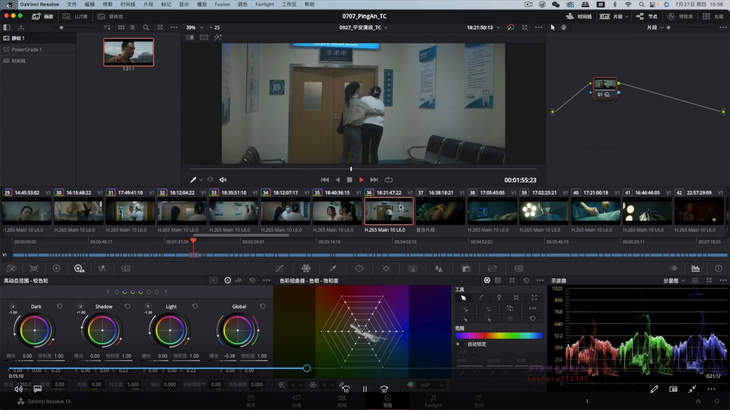730x410 pixels.
Task: Open the Power Window palette
Action: 359,269
